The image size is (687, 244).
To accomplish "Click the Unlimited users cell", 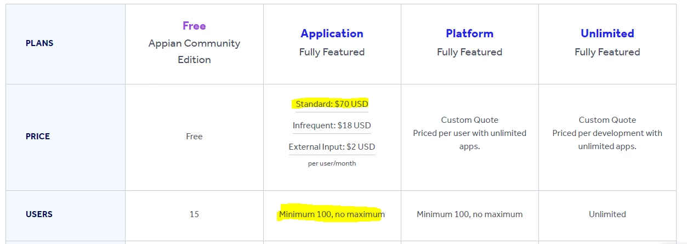I will coord(607,214).
